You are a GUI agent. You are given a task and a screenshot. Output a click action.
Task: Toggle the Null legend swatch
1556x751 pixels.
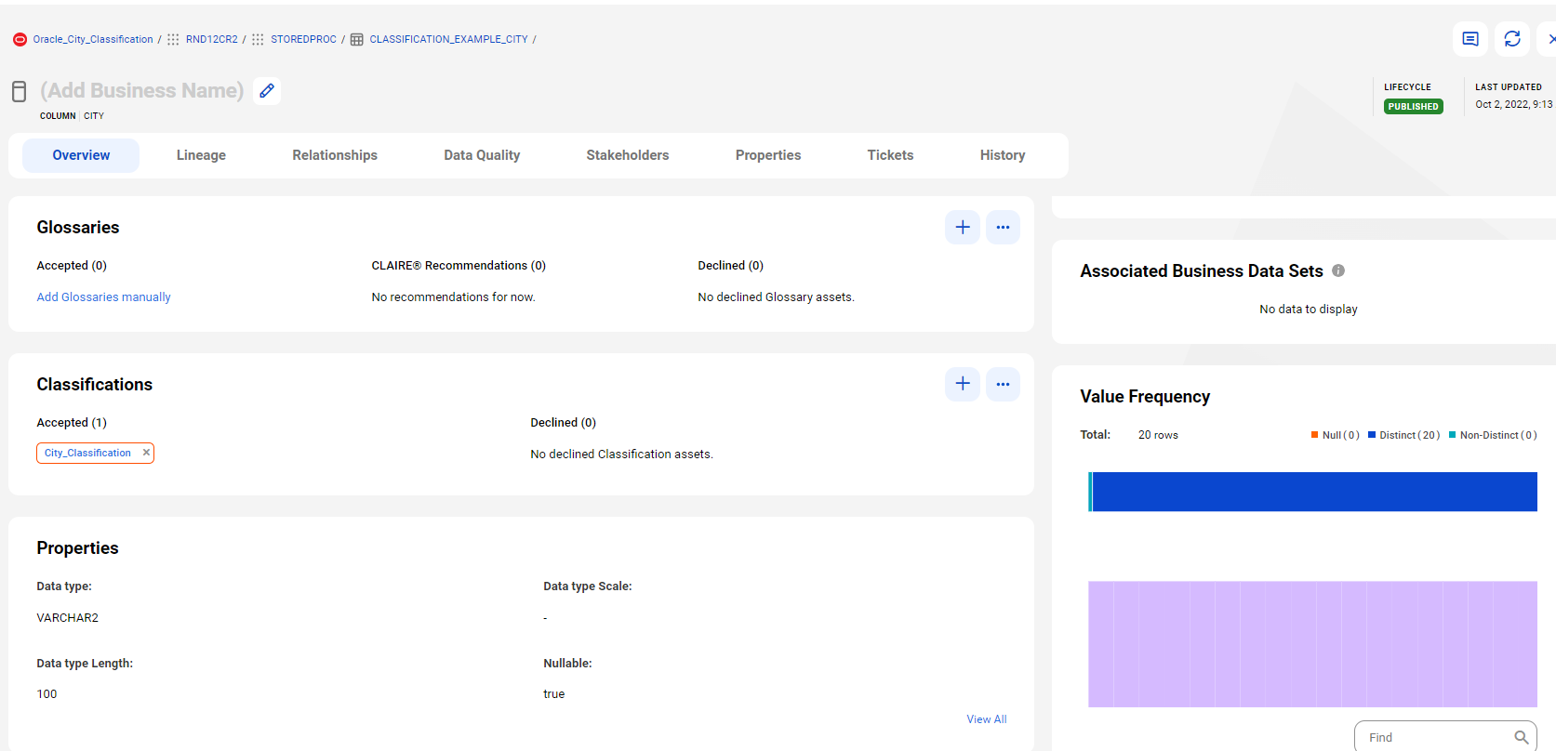(1314, 435)
